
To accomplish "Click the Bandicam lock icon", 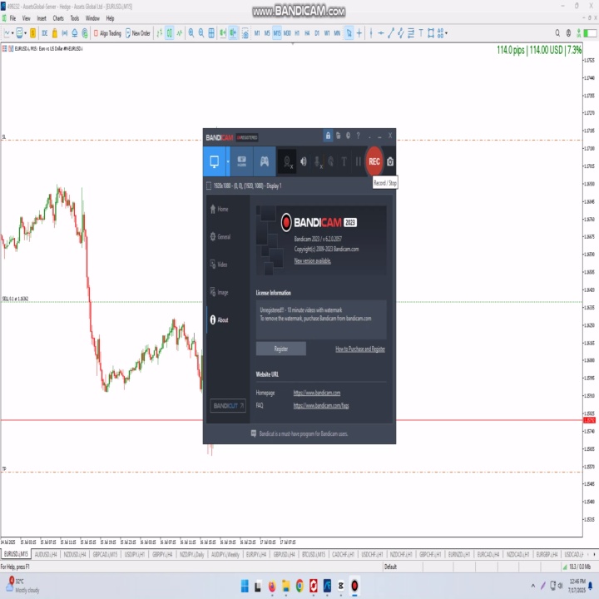I will tap(328, 136).
